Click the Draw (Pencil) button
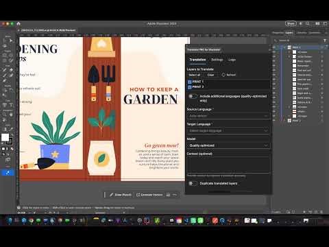 (x=121, y=195)
